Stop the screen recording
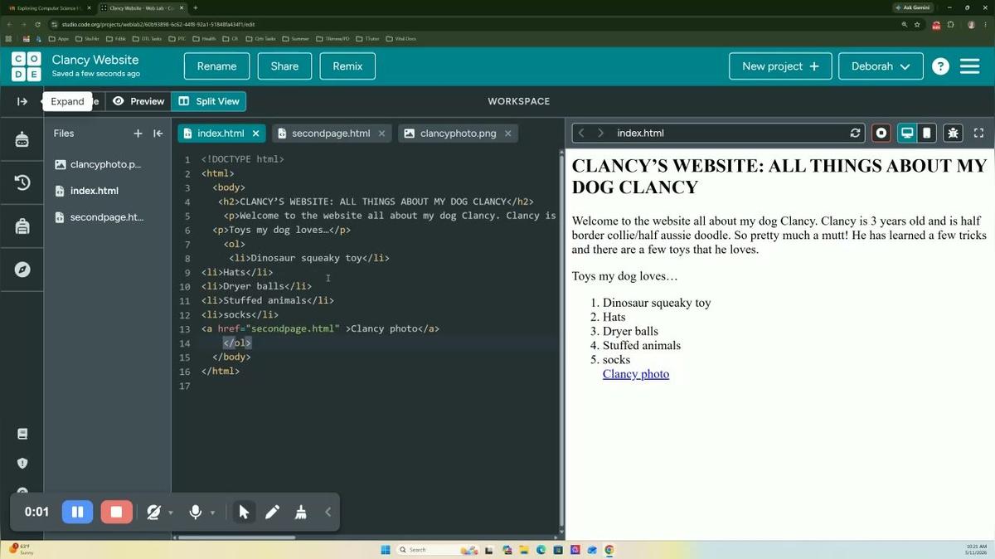Screen dimensions: 995x559 (116, 512)
